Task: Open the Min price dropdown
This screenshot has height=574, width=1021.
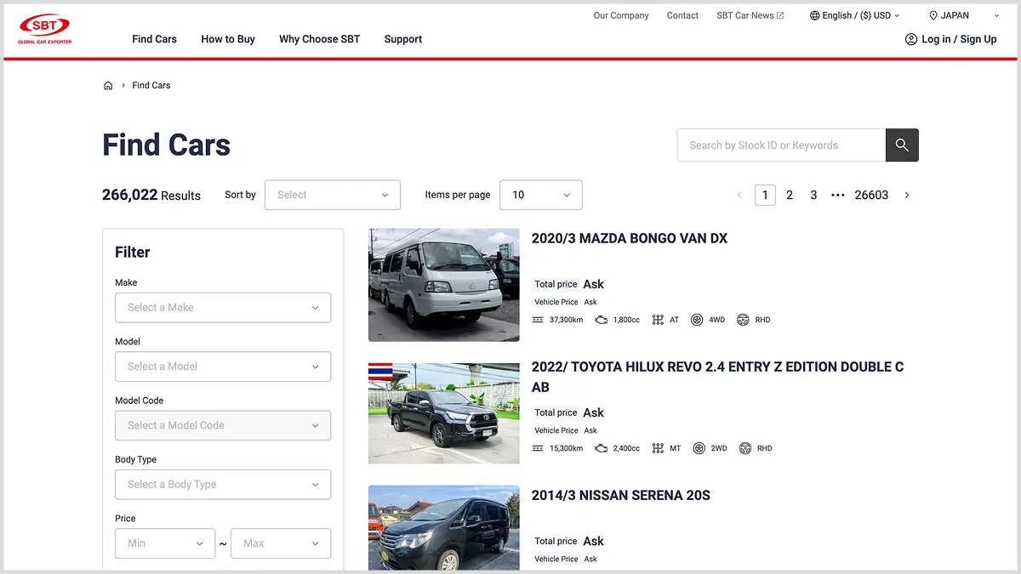Action: coord(164,543)
